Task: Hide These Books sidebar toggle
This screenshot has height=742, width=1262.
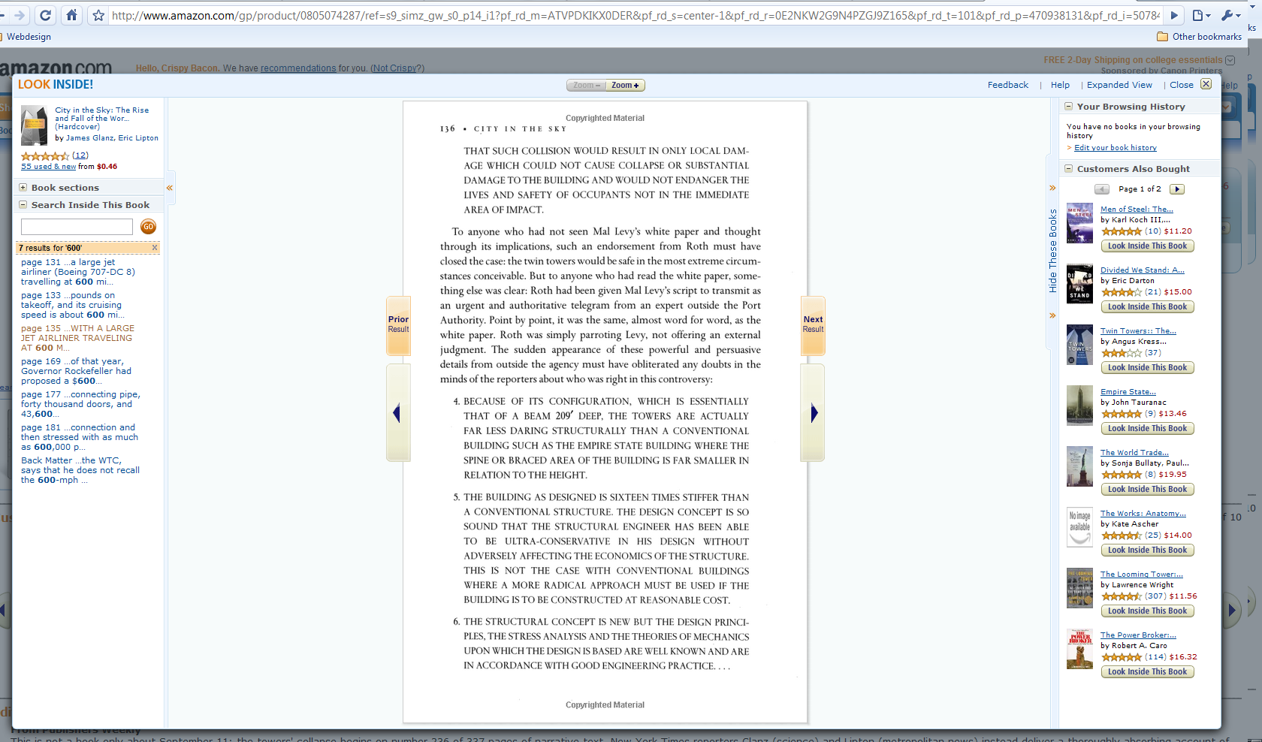Action: (x=1052, y=251)
